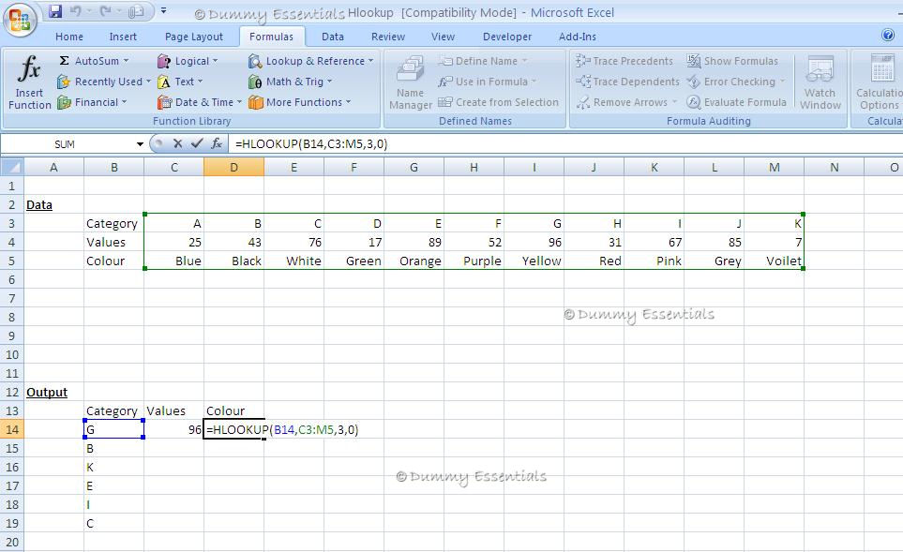Click fx button beside formula bar

(217, 143)
